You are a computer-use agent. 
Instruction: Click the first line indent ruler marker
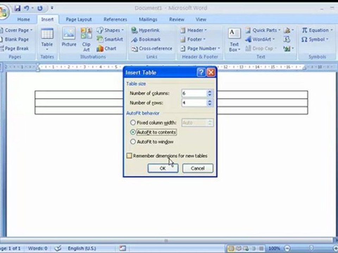(x=38, y=65)
